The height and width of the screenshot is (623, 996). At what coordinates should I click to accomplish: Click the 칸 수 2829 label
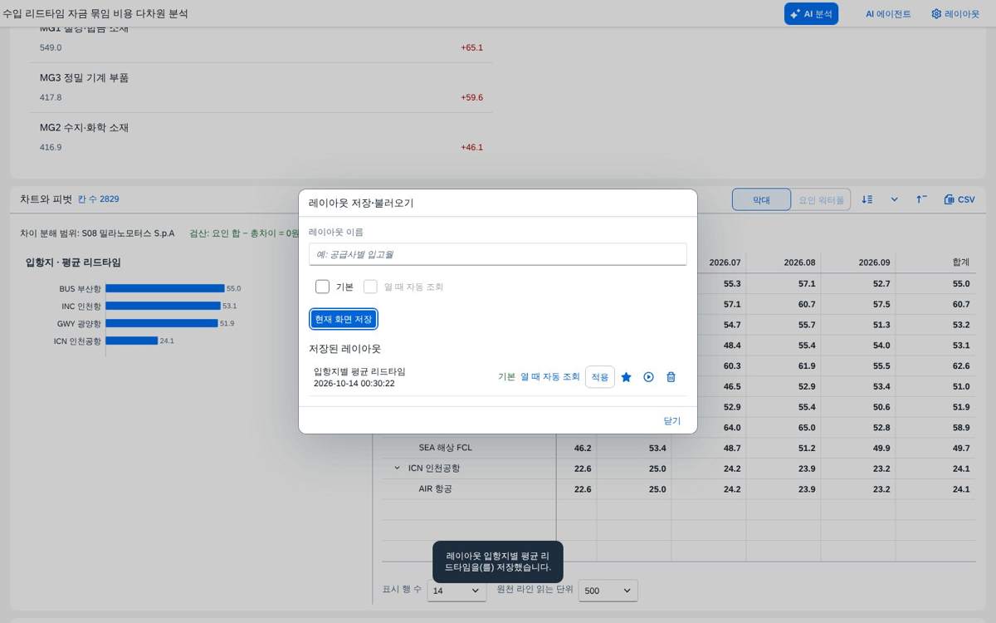pyautogui.click(x=99, y=199)
